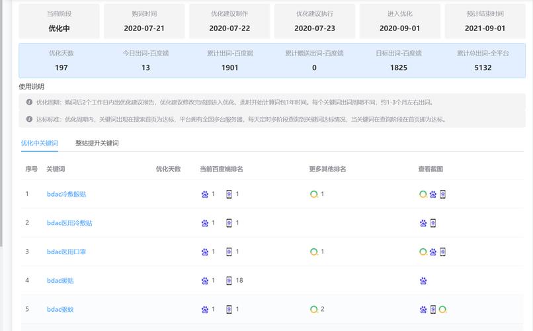Open the bdac医用口罩 keyword link
This screenshot has width=533, height=331.
[66, 252]
